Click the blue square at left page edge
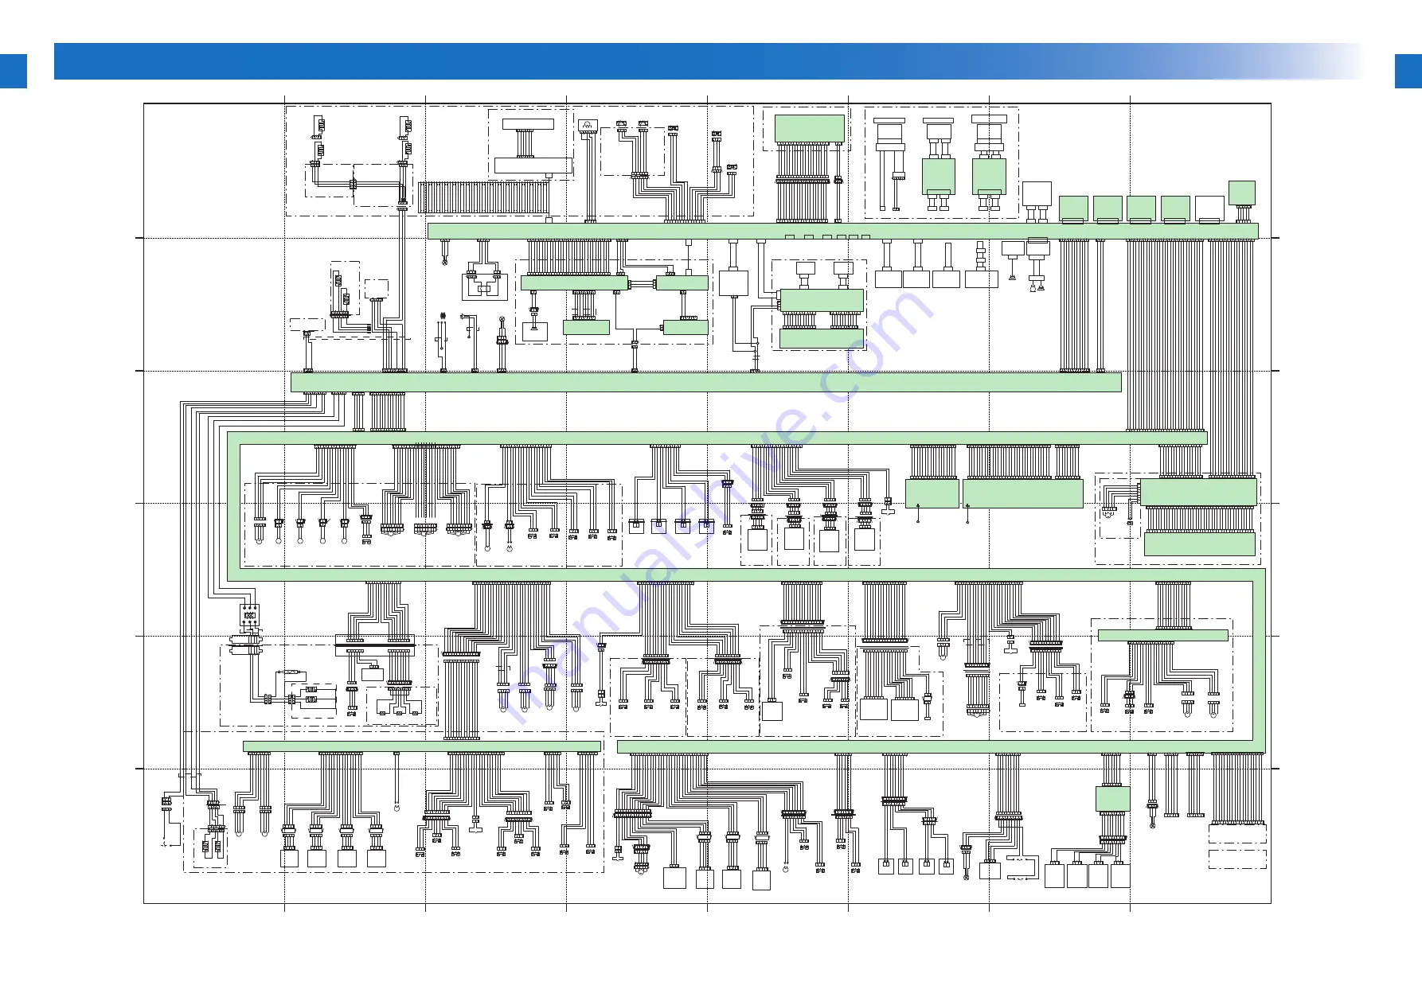1422x1005 pixels. coord(14,71)
